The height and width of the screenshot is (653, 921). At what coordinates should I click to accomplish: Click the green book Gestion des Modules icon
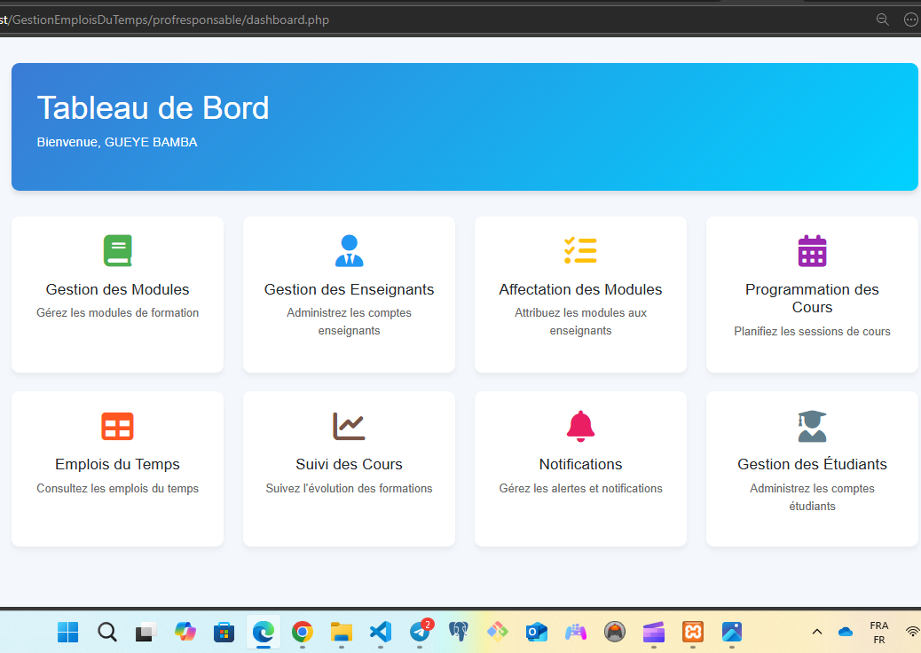[117, 251]
